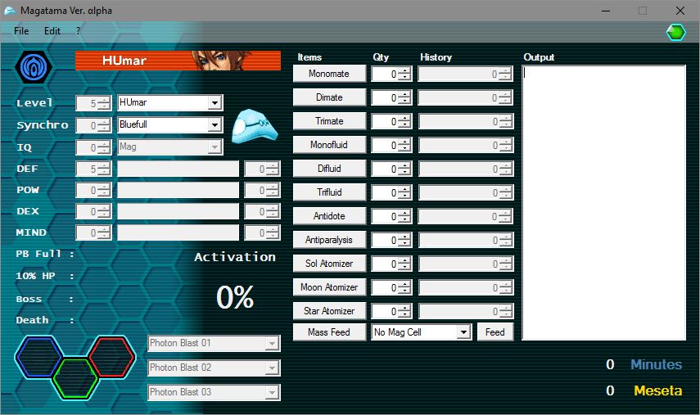Click the DEF value stepper
Screen dimensions: 700x415
[93, 169]
